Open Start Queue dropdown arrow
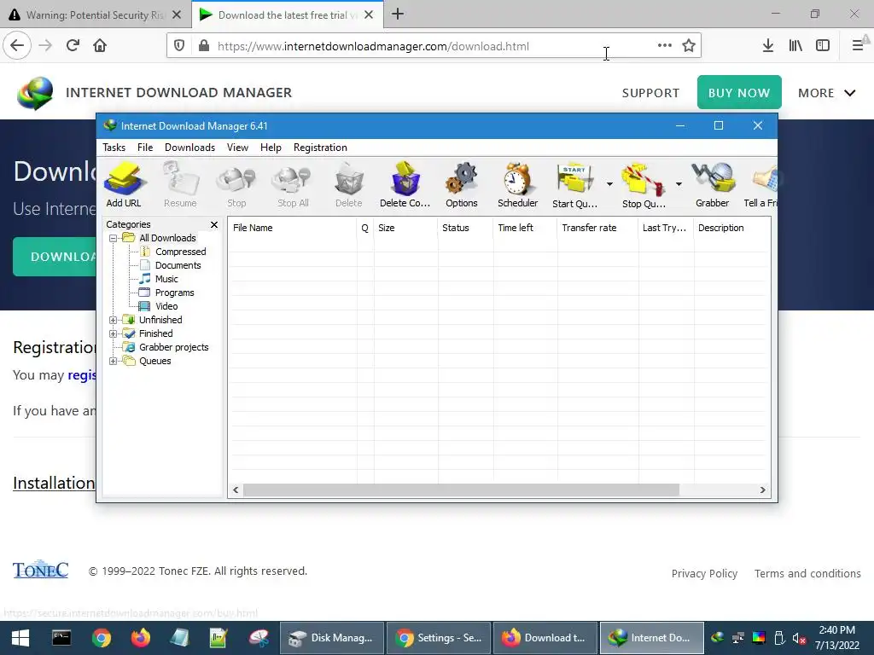The width and height of the screenshot is (874, 655). pyautogui.click(x=609, y=184)
